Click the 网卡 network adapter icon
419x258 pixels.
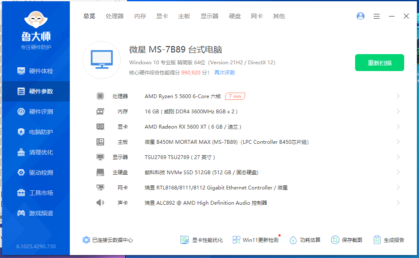click(100, 187)
